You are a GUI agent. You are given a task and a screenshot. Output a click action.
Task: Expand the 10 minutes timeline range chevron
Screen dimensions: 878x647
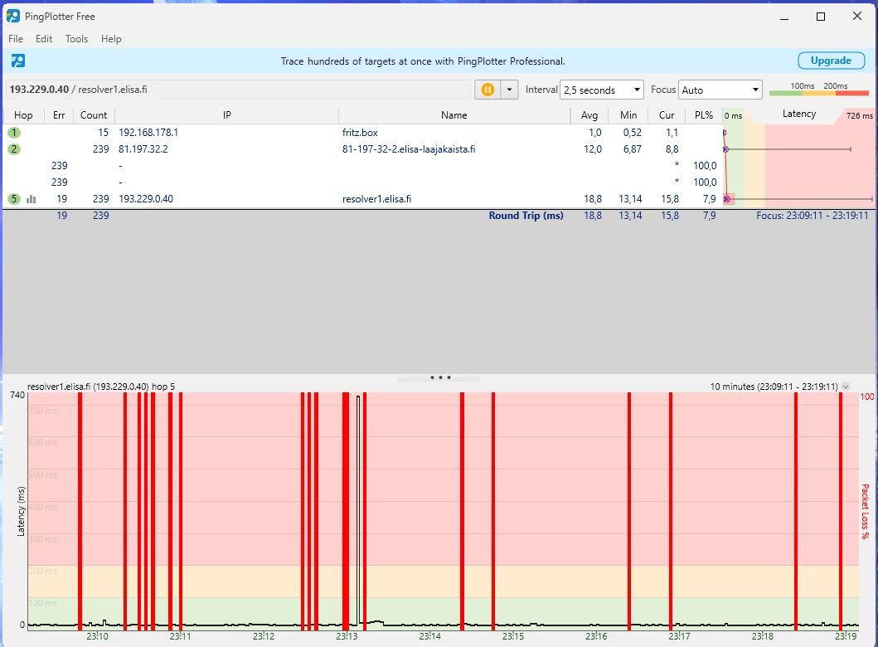pos(846,387)
